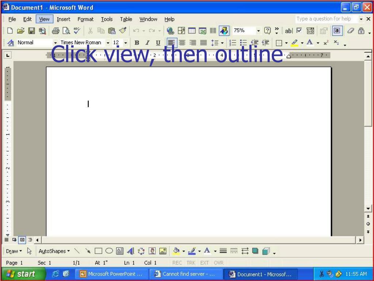Screen dimensions: 374x281
Task: Select the Format Painter brush
Action: 123,31
